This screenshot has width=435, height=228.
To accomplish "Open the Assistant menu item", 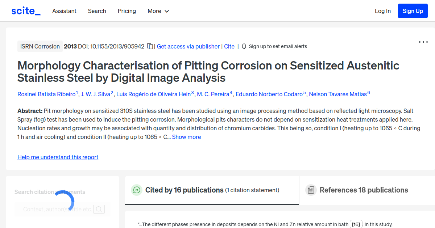I will (x=64, y=11).
